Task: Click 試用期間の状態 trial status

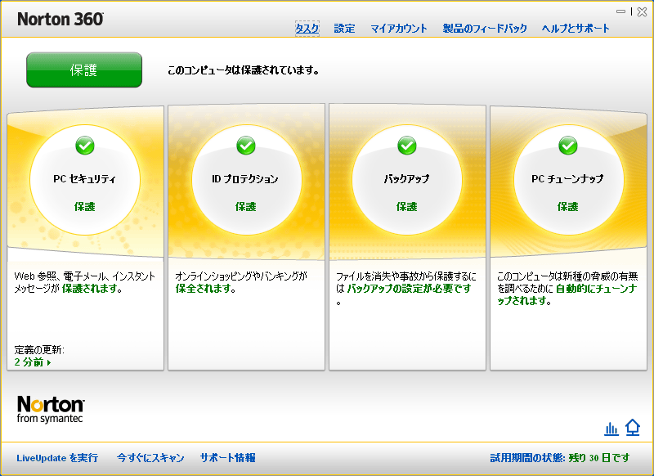Action: click(560, 458)
